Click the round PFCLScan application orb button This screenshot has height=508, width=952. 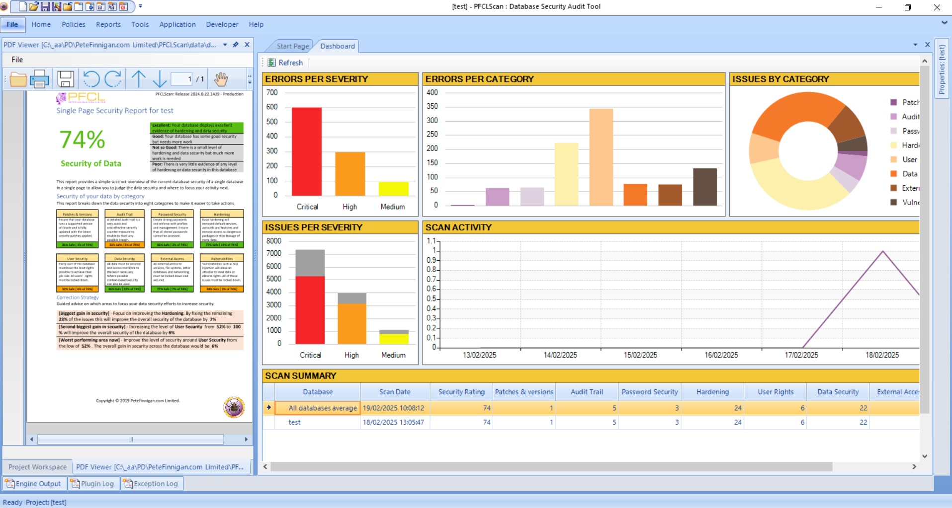pos(4,7)
